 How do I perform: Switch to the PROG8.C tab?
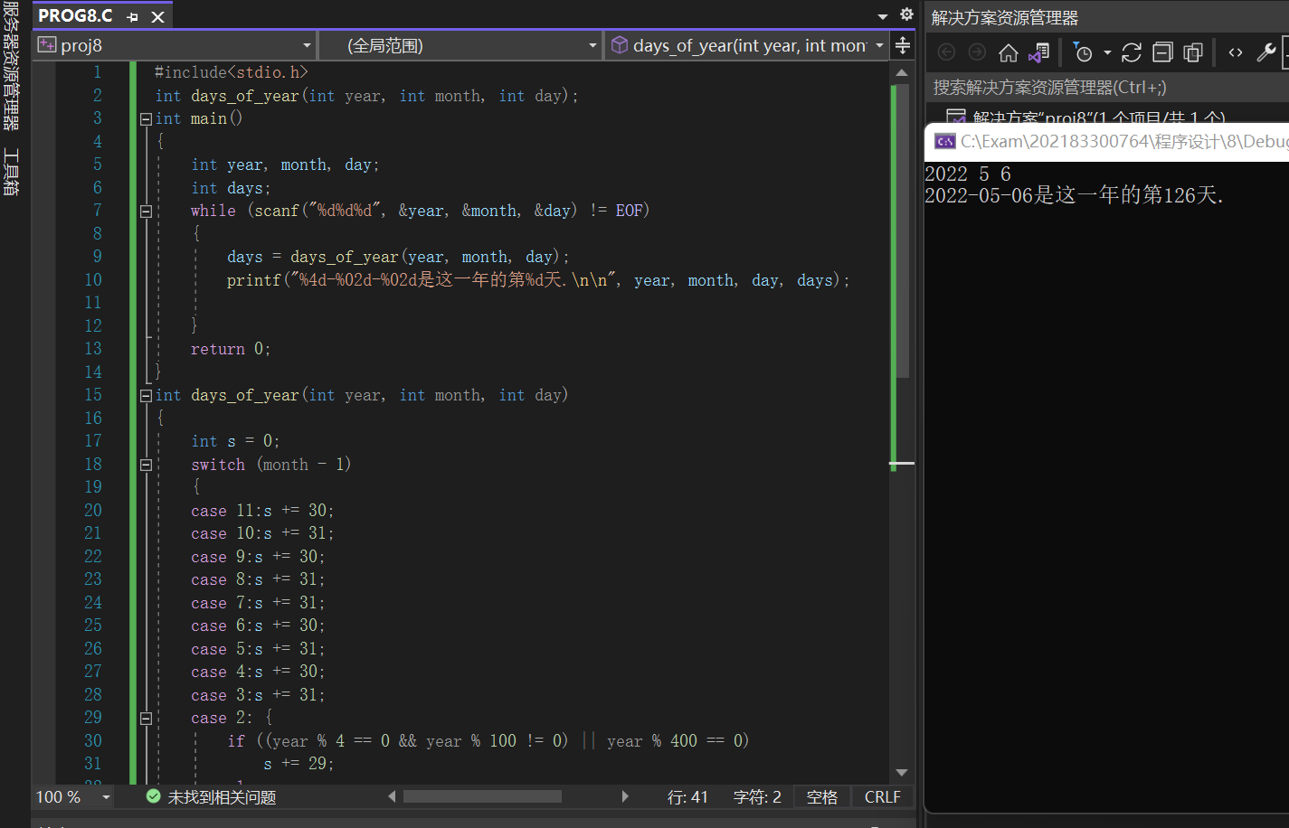(x=76, y=15)
